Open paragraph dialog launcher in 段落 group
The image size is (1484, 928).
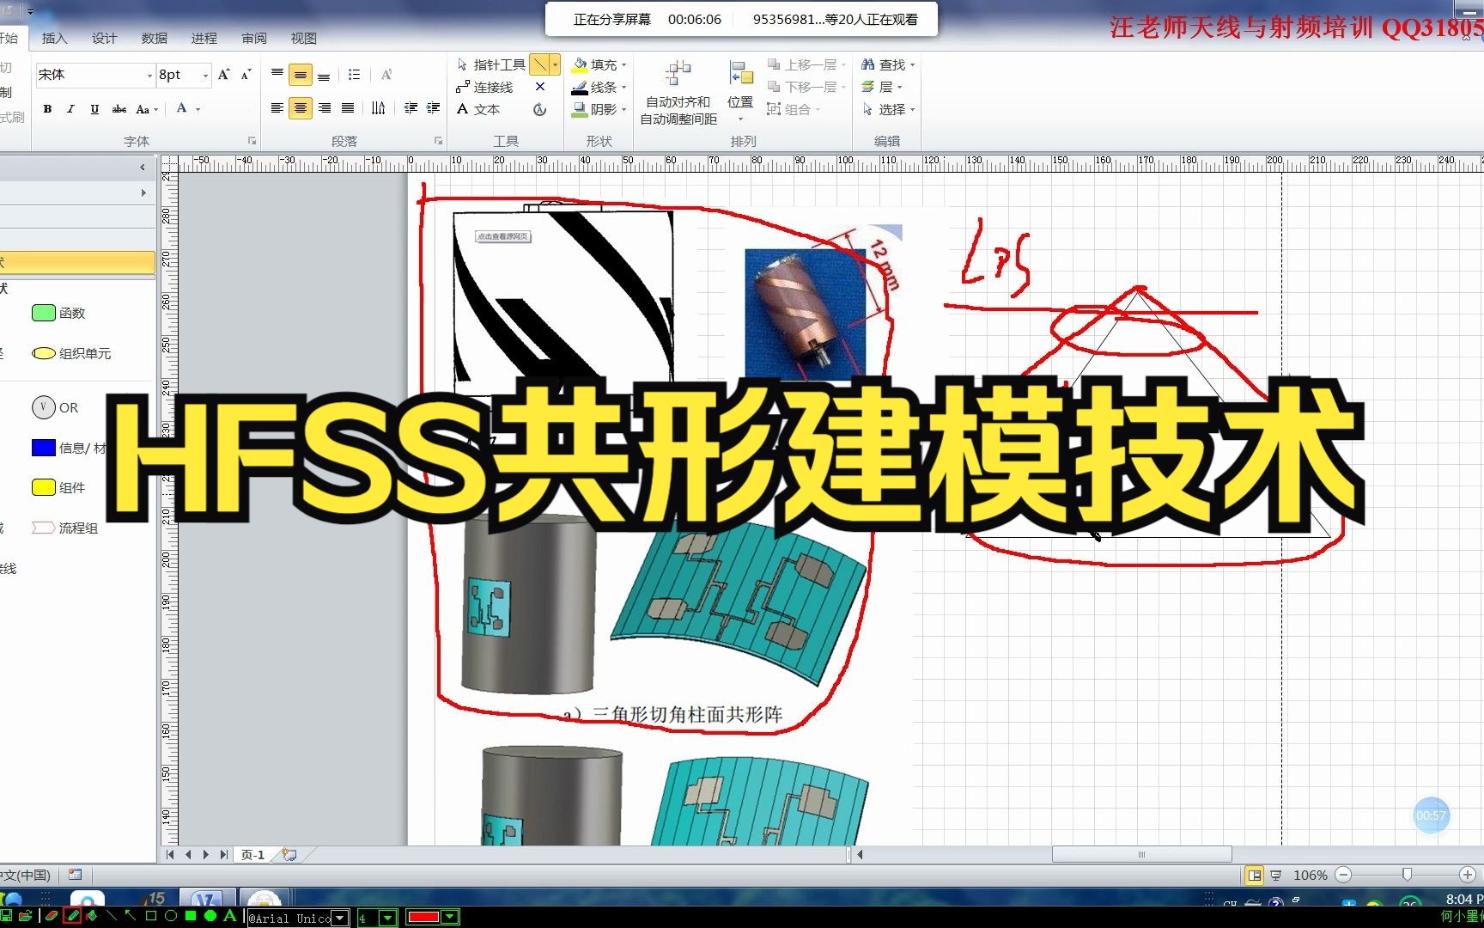coord(438,140)
